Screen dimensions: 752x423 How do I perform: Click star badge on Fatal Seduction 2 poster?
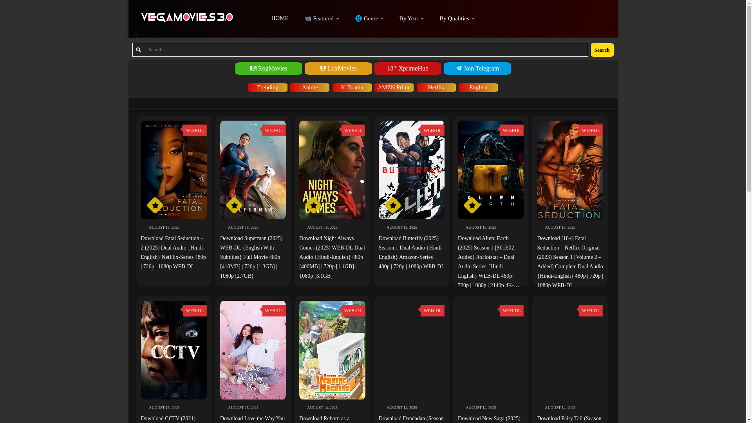155,205
